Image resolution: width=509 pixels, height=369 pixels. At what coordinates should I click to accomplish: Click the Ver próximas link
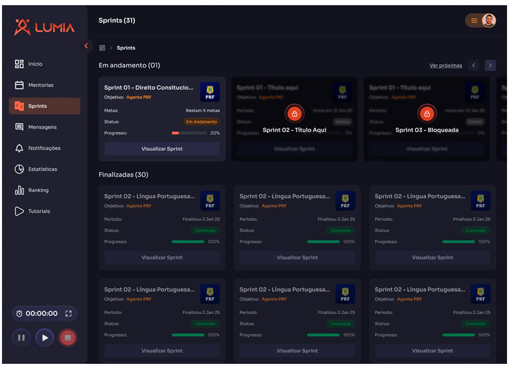pyautogui.click(x=445, y=65)
